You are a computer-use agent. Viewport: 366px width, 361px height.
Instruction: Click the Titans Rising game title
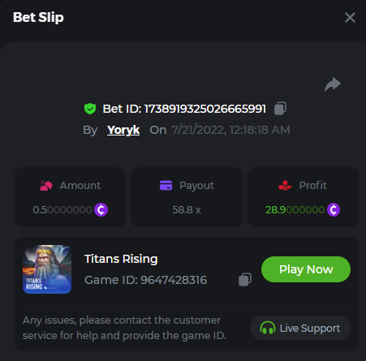point(121,259)
